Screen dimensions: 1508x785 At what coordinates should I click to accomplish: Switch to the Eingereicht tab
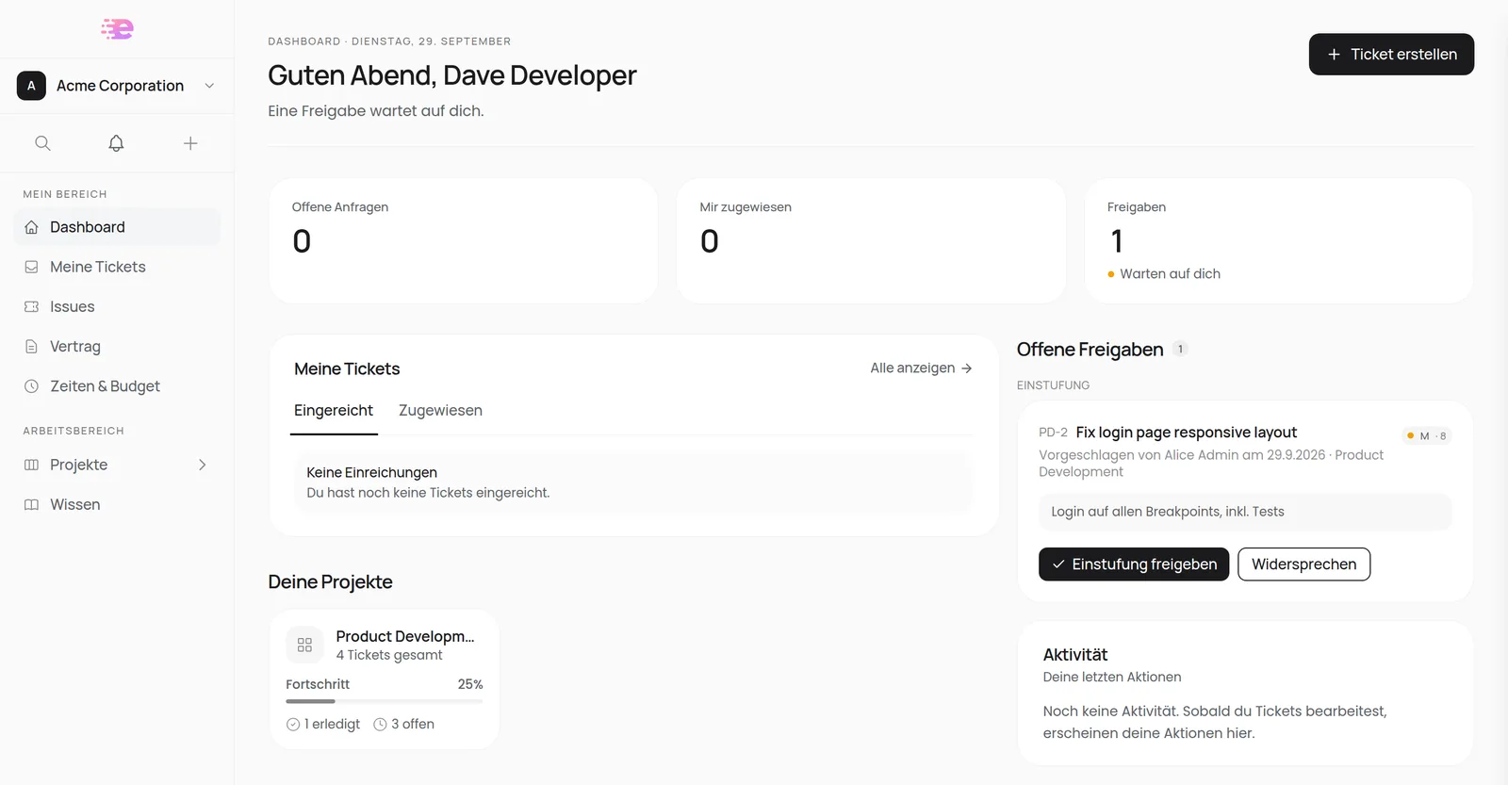point(334,411)
